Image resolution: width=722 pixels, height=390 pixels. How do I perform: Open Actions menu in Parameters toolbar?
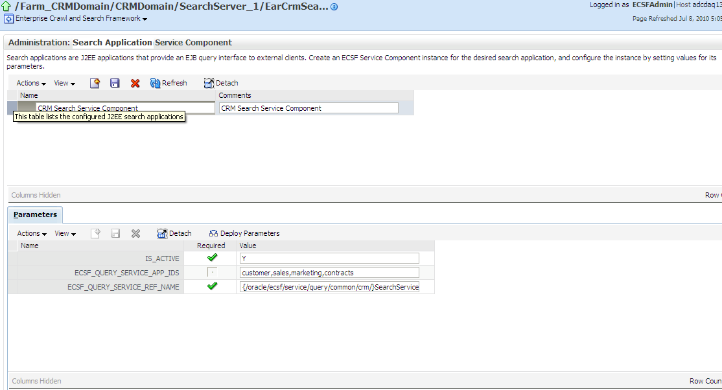[32, 233]
